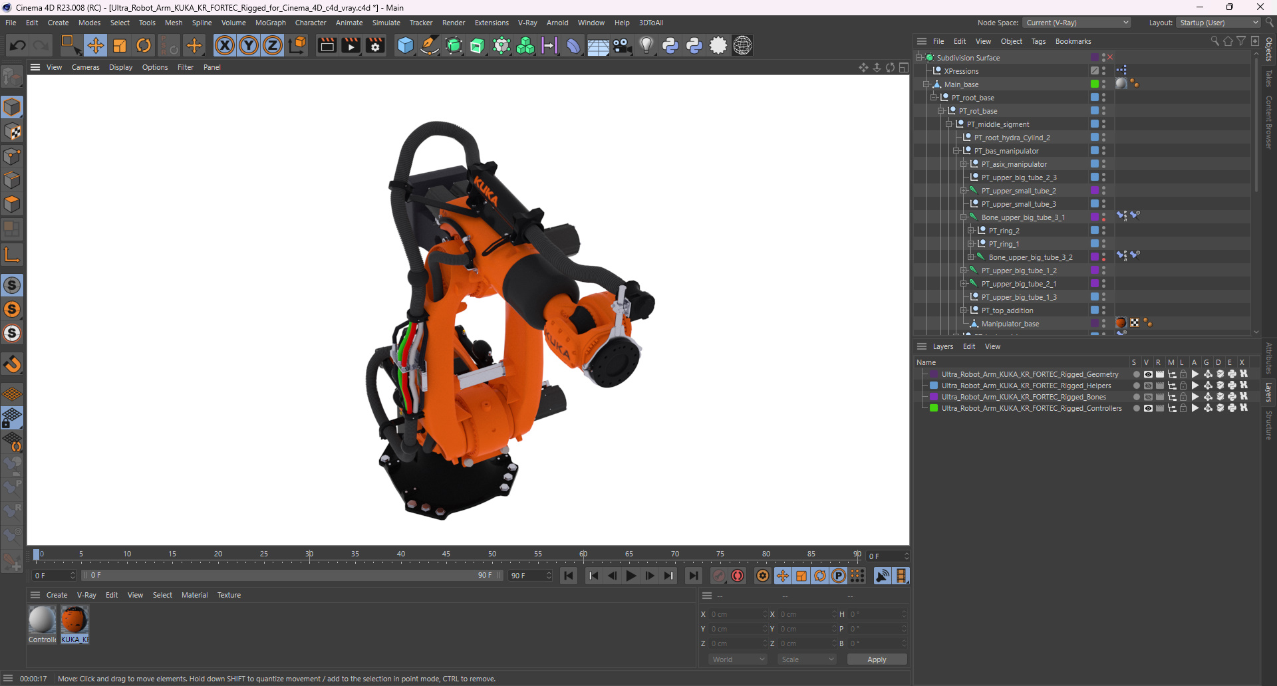
Task: Enable Axis mode L icon
Action: pyautogui.click(x=12, y=255)
